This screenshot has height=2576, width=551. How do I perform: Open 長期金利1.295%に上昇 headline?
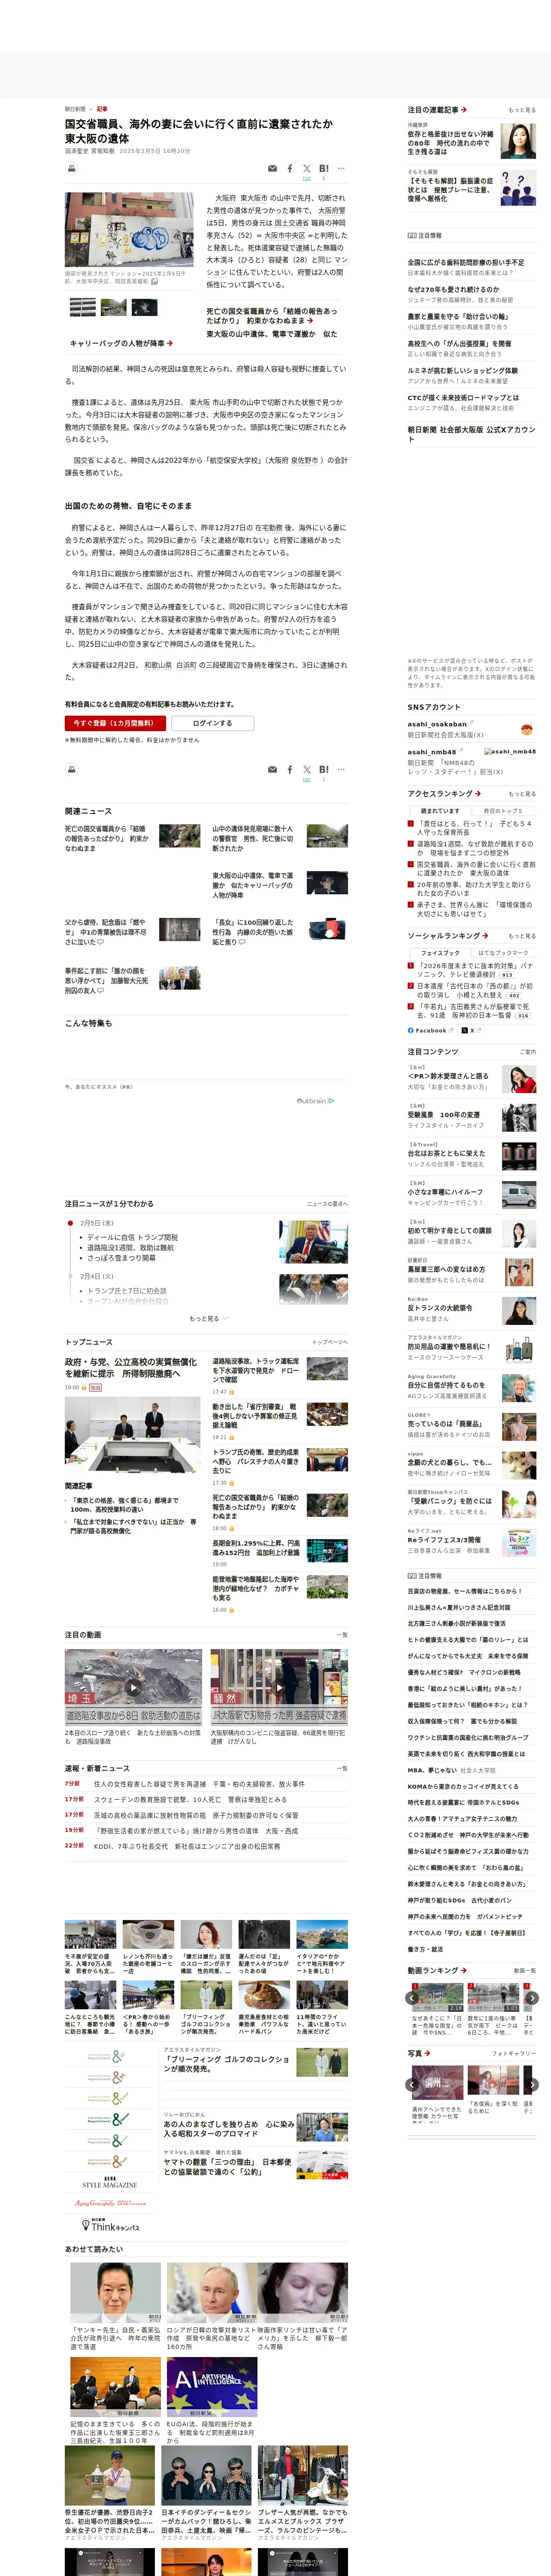tap(256, 1548)
